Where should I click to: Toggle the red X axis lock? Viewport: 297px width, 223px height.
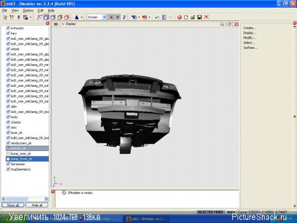coord(111,17)
